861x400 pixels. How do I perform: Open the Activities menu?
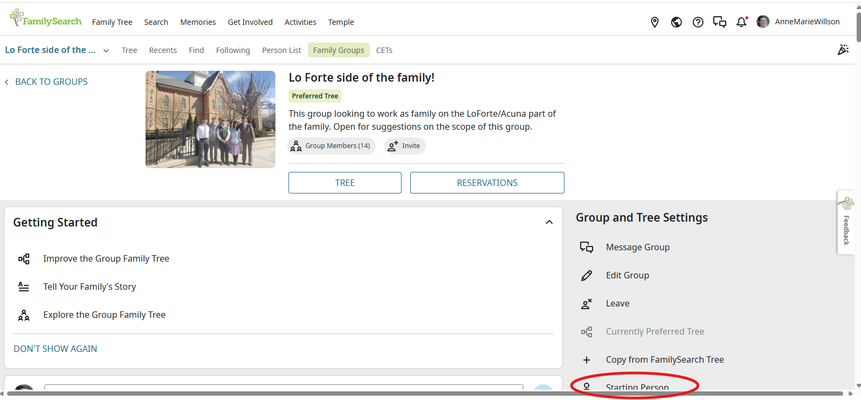pyautogui.click(x=300, y=22)
